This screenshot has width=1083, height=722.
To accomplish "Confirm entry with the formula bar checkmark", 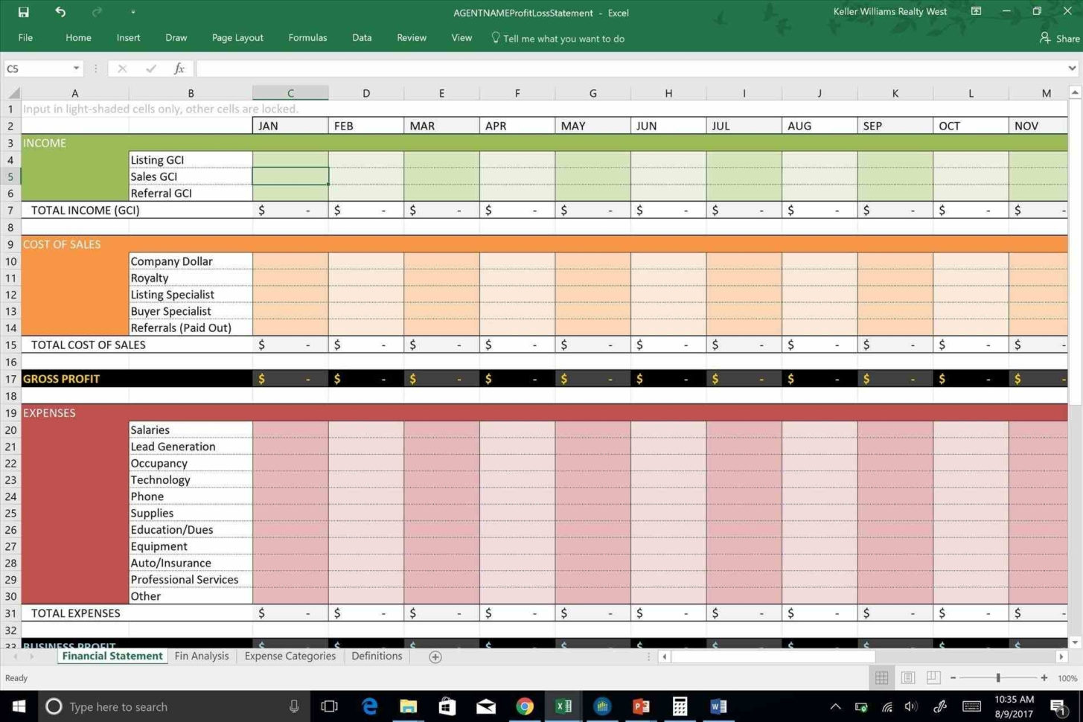I will tap(151, 68).
